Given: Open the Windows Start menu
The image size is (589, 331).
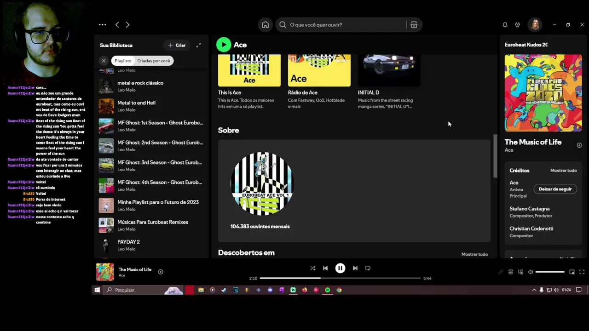Looking at the screenshot, I should [97, 290].
